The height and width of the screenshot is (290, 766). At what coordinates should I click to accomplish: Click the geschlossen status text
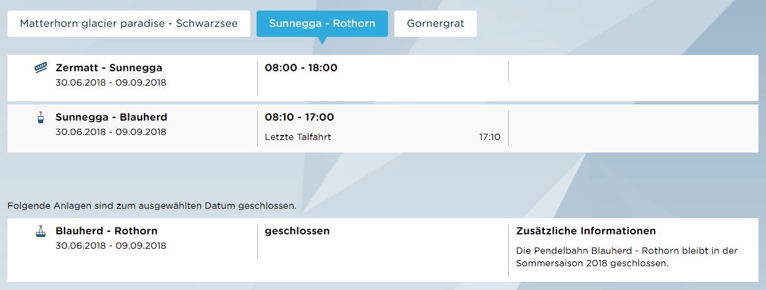297,231
